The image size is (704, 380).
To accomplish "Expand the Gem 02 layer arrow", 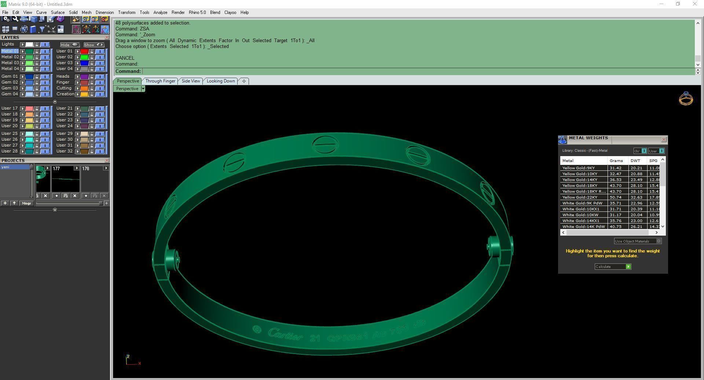I will click(22, 82).
